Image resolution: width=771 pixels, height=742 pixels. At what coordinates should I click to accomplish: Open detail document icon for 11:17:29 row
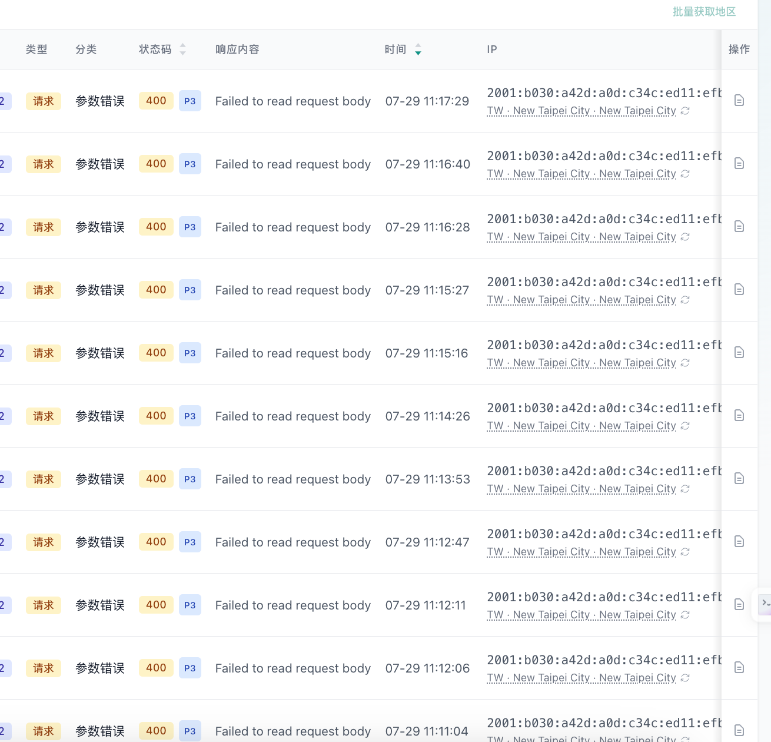pyautogui.click(x=739, y=101)
